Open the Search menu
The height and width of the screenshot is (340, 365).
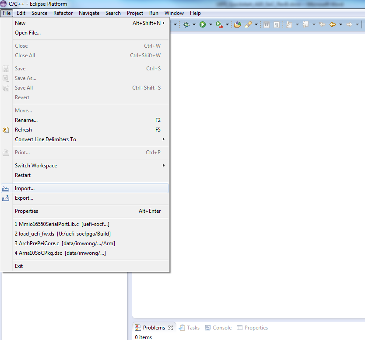tap(113, 13)
